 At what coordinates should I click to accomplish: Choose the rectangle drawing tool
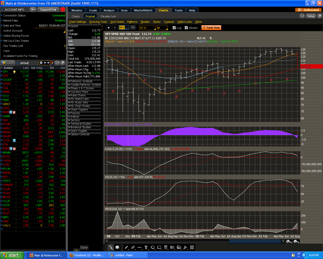(x=159, y=247)
